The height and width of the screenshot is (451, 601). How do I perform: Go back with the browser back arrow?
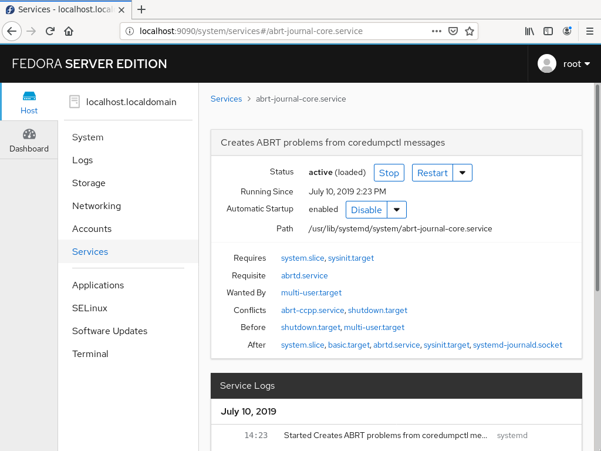point(12,31)
